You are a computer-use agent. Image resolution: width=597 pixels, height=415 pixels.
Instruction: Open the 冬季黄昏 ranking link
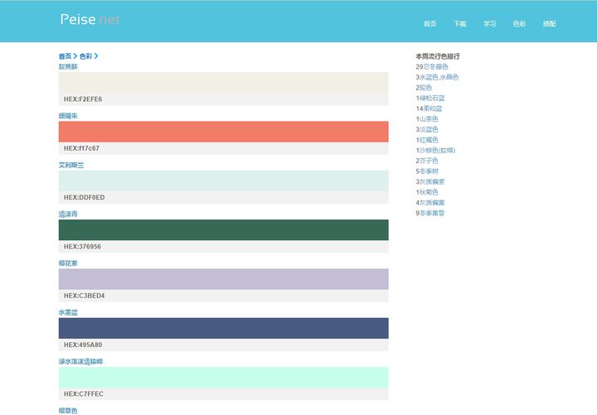tap(432, 214)
